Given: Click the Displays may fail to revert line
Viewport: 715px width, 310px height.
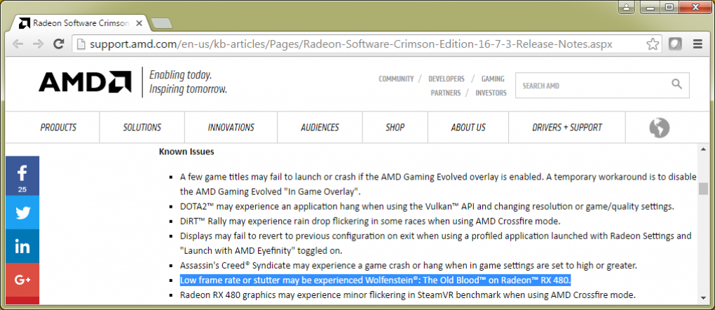Looking at the screenshot, I should pyautogui.click(x=436, y=243).
